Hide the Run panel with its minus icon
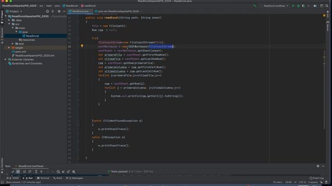Screen dimensions: 332x186 (x=323, y=166)
